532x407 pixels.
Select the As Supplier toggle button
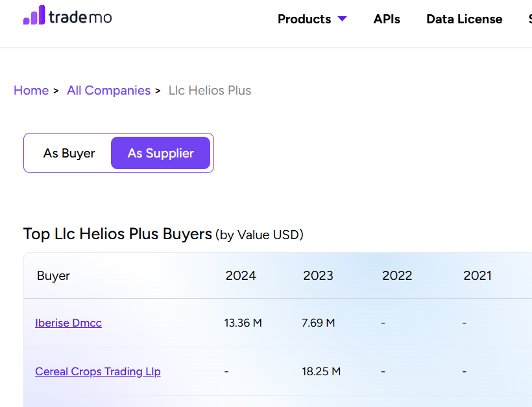pos(160,153)
